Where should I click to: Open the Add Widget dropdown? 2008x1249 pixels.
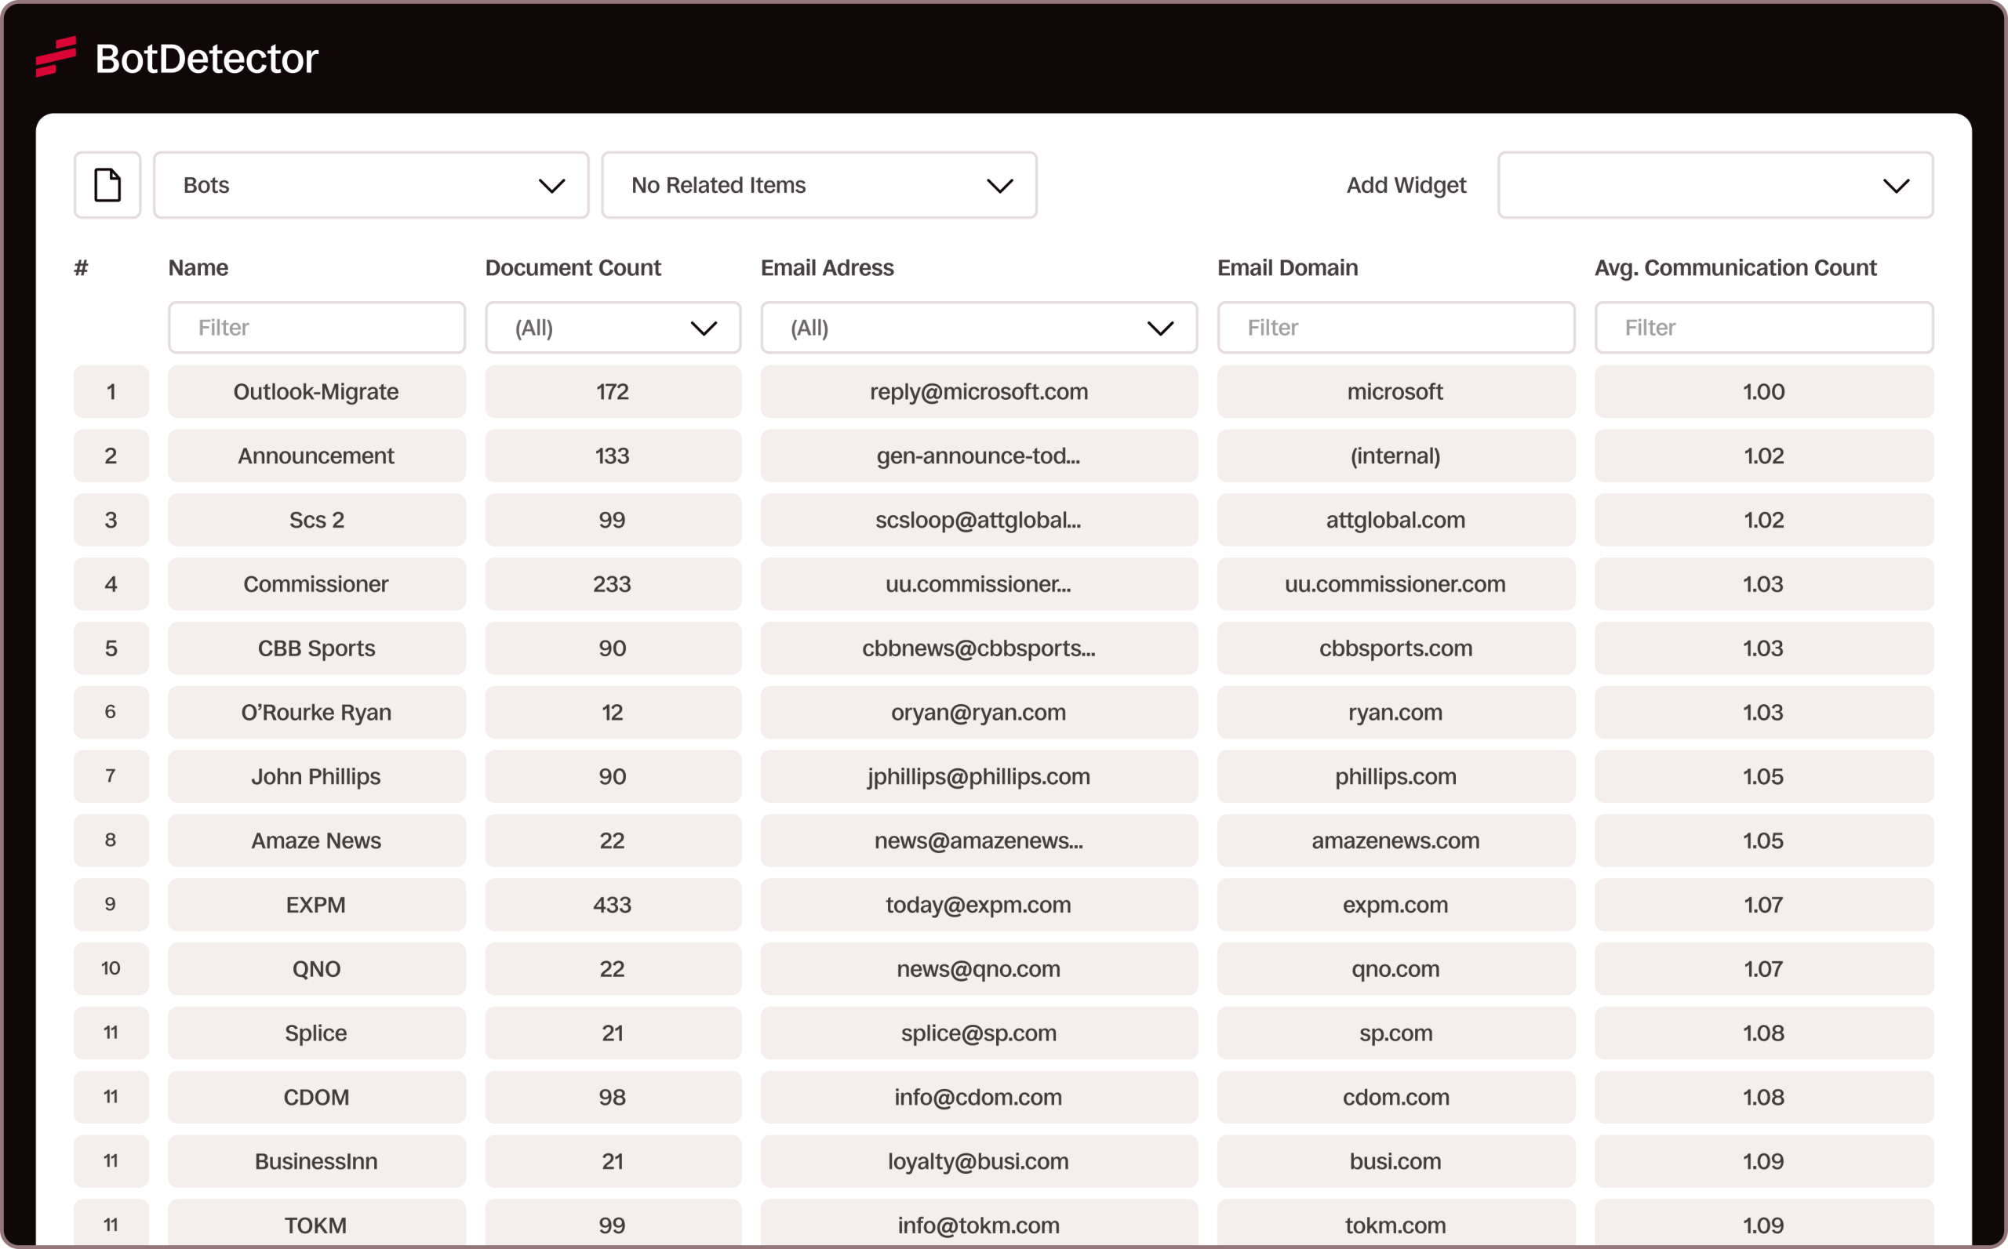pyautogui.click(x=1715, y=185)
